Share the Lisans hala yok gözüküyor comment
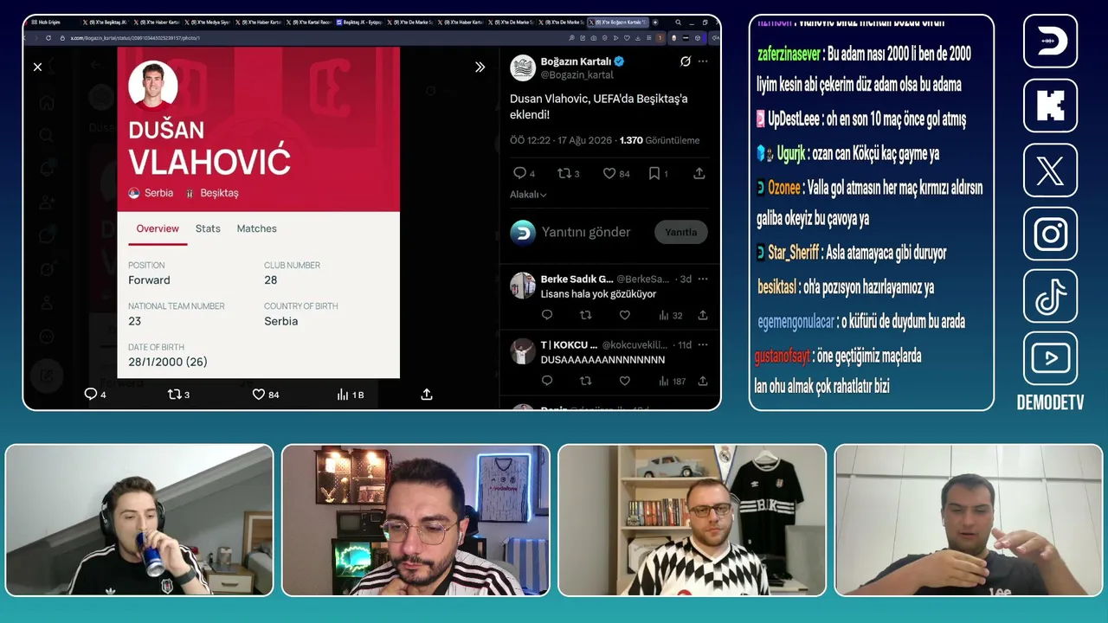Image resolution: width=1108 pixels, height=623 pixels. tap(703, 316)
